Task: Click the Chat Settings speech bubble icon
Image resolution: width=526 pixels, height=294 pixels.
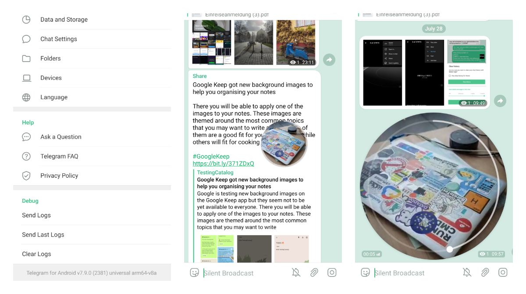Action: coord(26,39)
